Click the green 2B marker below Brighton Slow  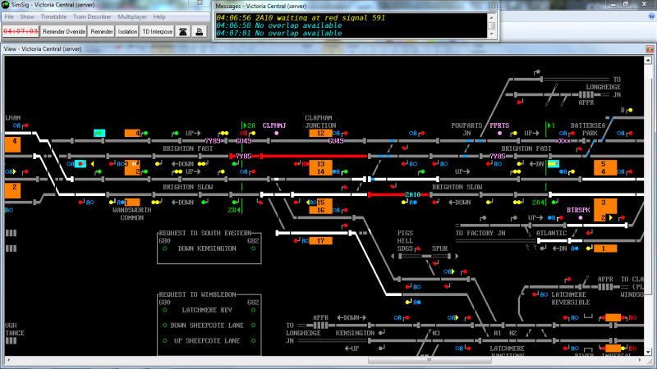tap(234, 210)
